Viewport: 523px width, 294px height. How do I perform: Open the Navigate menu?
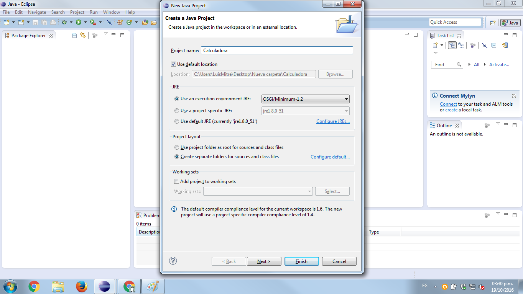pos(37,12)
